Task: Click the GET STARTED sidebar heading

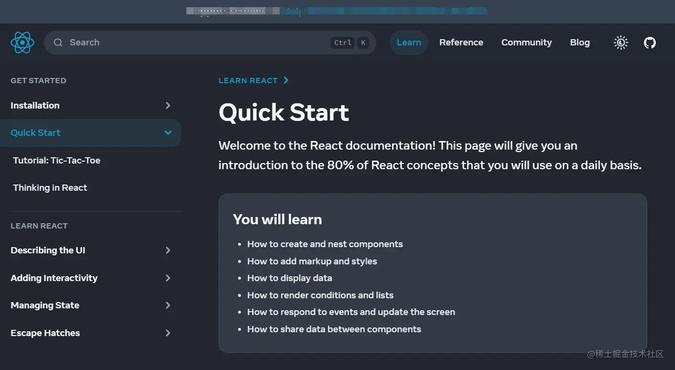Action: 38,80
